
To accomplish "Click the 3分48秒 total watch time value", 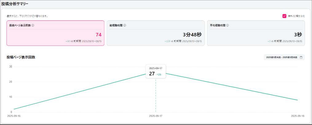I will [191, 35].
